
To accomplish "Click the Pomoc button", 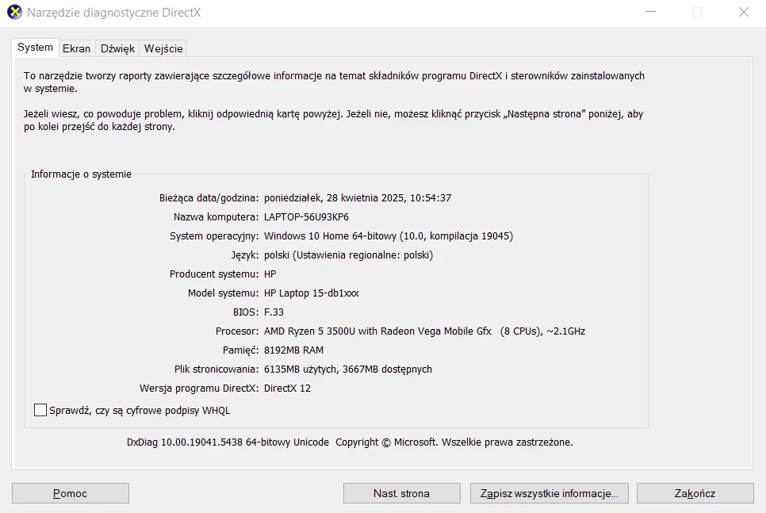I will click(71, 493).
